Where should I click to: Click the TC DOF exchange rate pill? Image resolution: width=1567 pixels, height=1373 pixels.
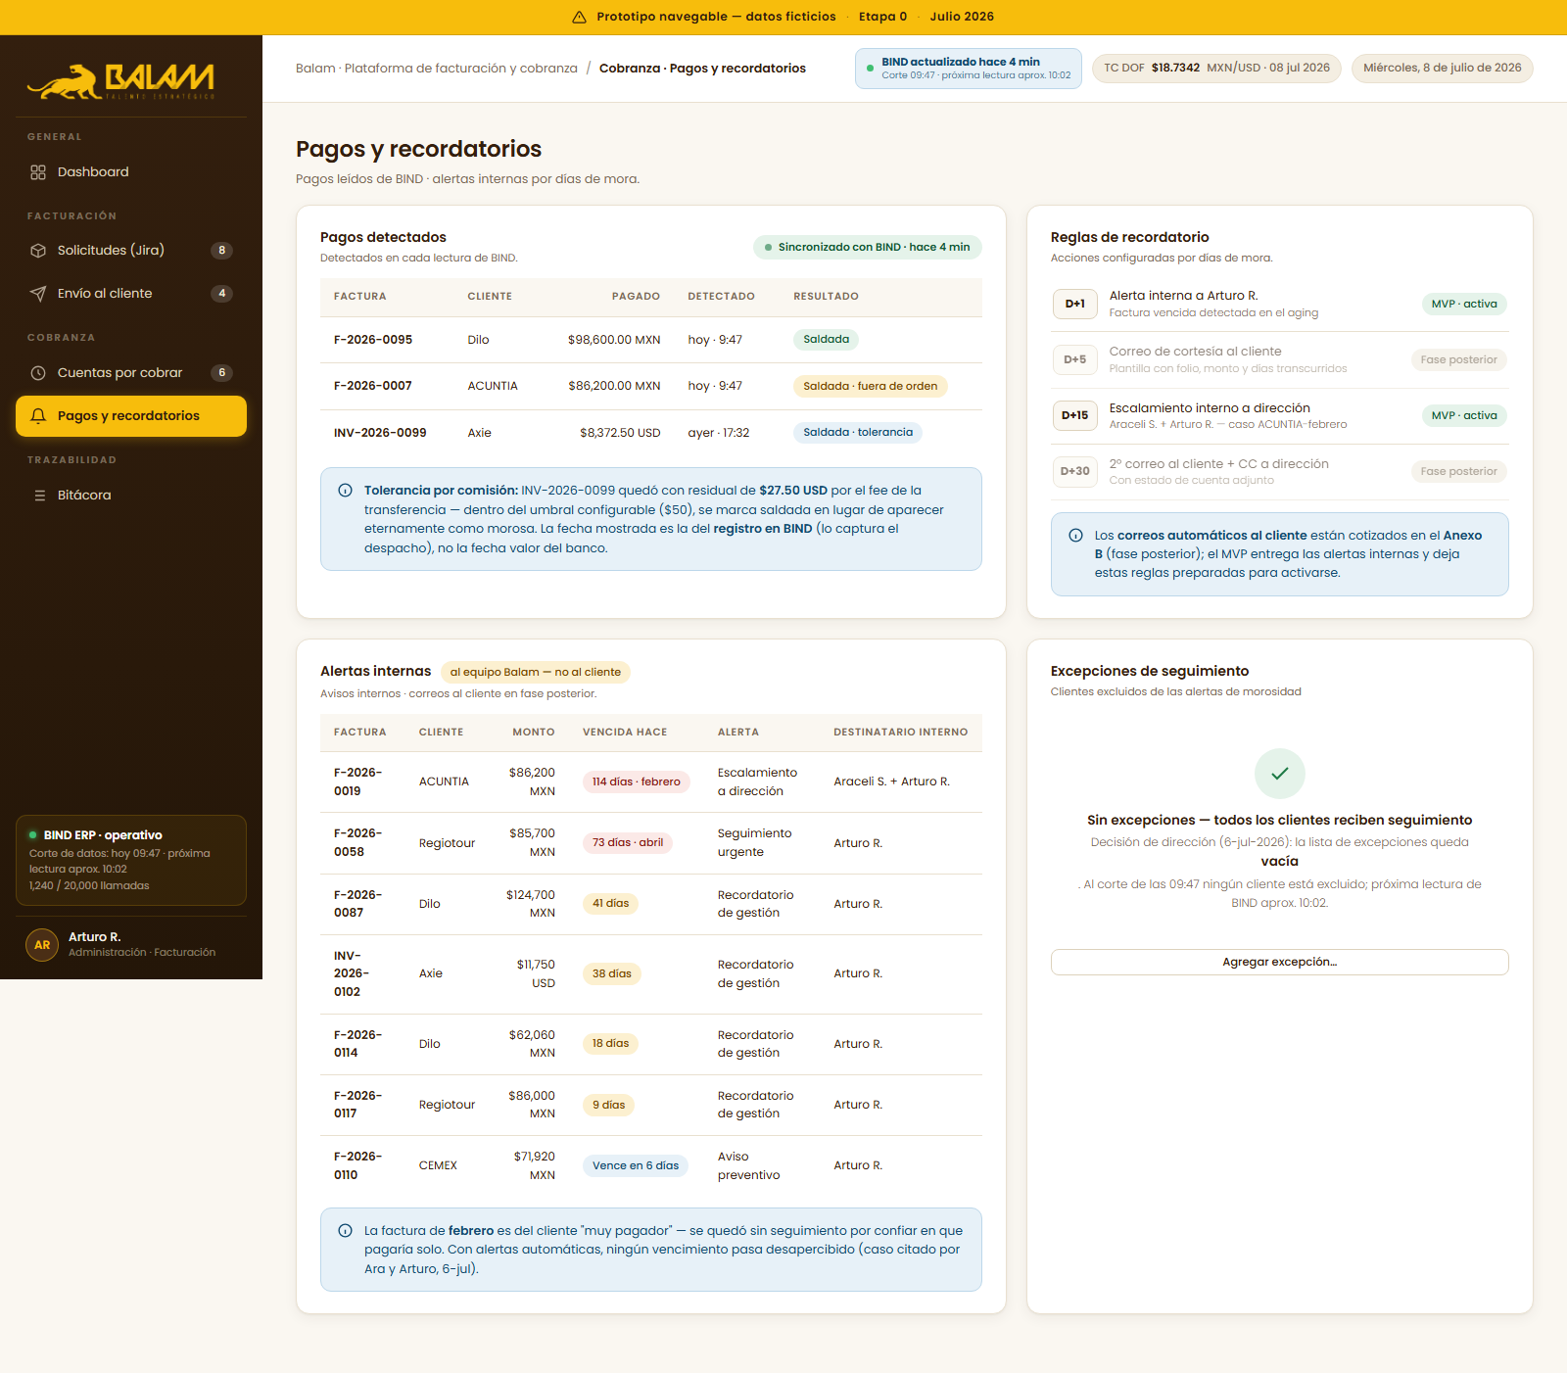pos(1216,69)
